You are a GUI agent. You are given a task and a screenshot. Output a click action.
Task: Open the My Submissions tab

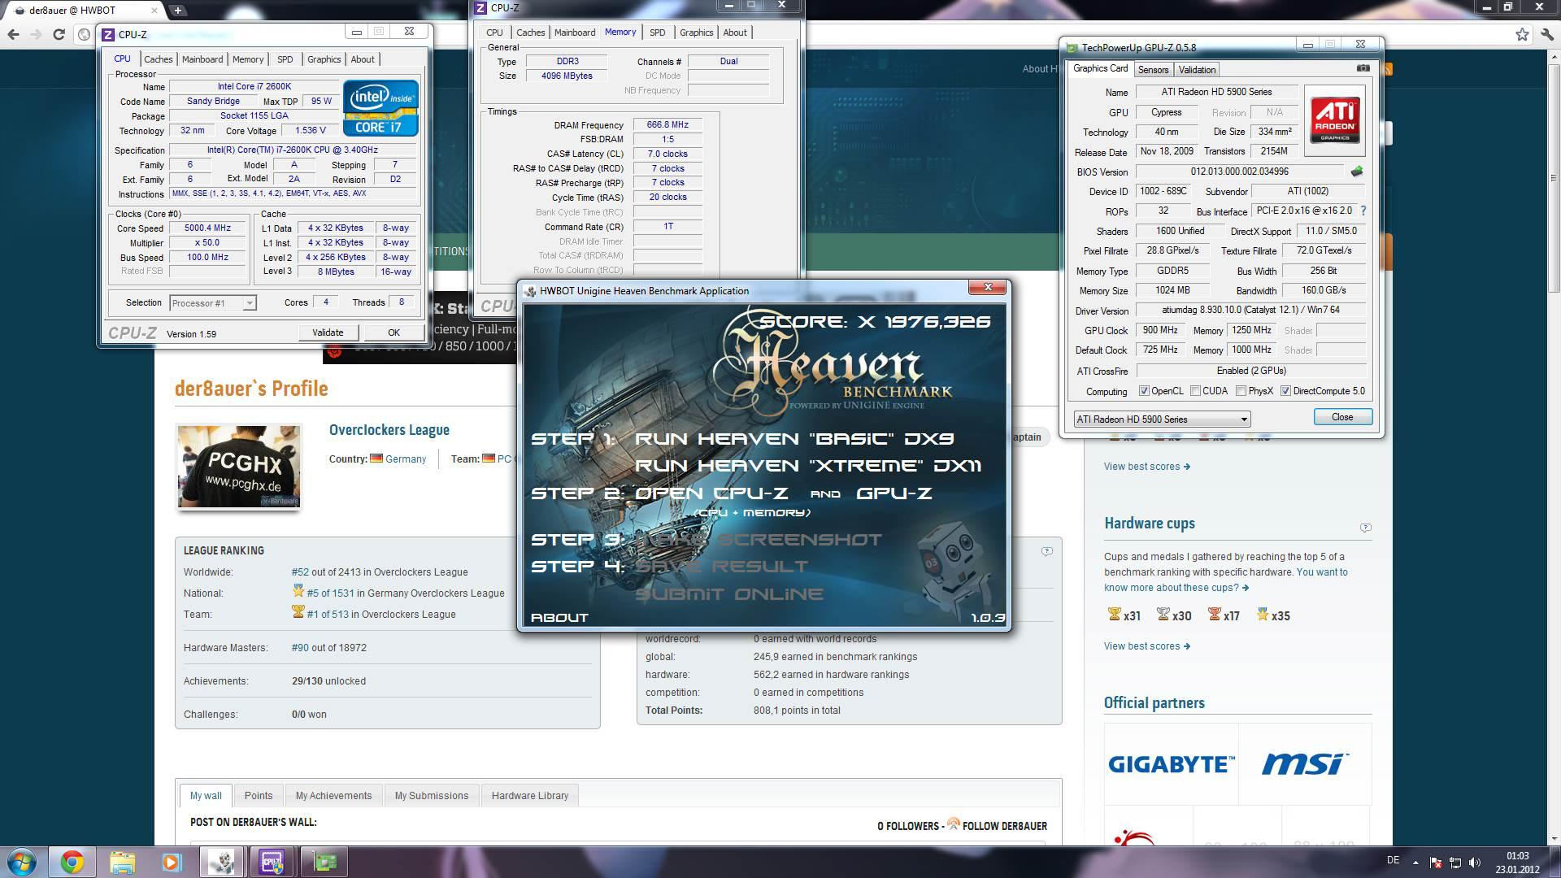click(432, 796)
